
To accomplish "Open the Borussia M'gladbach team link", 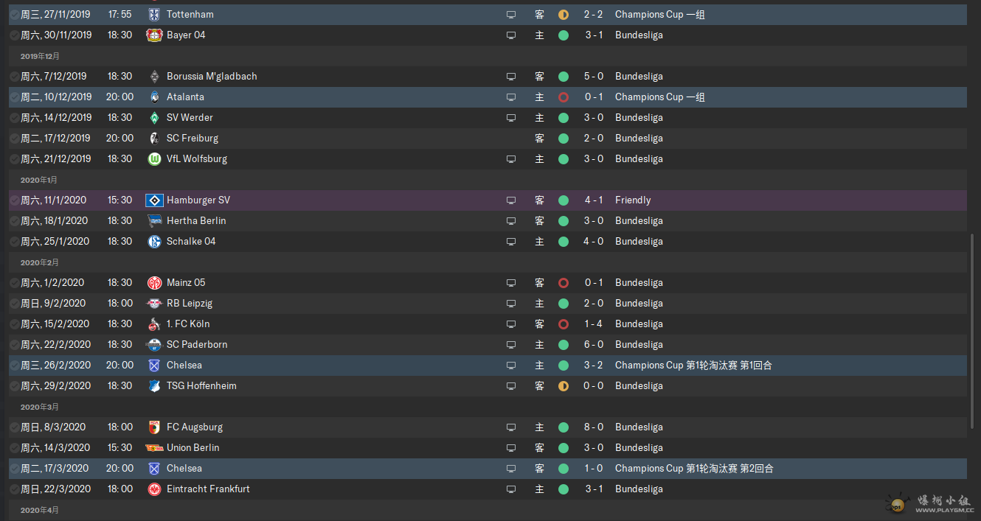I will [x=212, y=76].
